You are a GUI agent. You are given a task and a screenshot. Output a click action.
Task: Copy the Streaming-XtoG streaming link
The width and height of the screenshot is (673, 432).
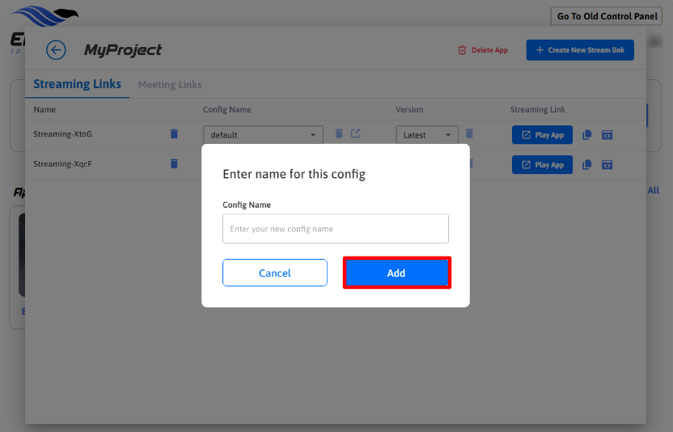[x=587, y=135]
